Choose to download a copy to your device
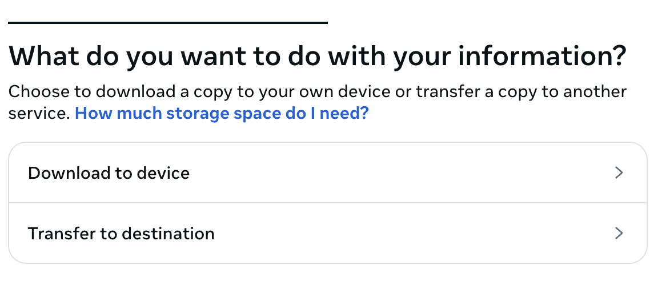Image resolution: width=658 pixels, height=305 pixels. click(x=327, y=173)
